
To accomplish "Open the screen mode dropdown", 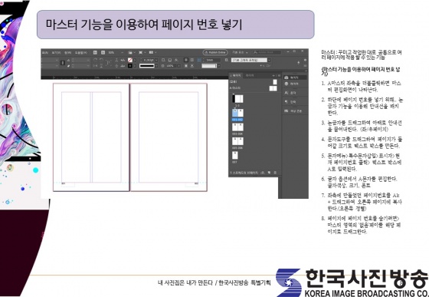I will (142, 52).
